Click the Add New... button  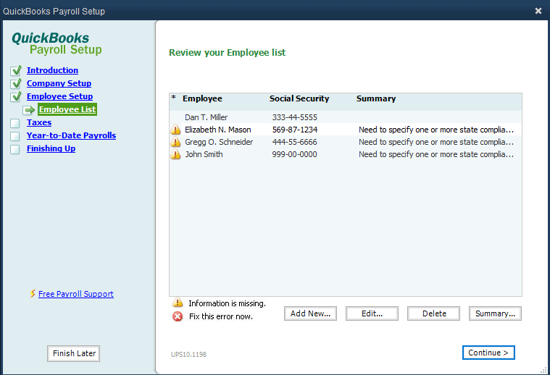click(x=310, y=313)
